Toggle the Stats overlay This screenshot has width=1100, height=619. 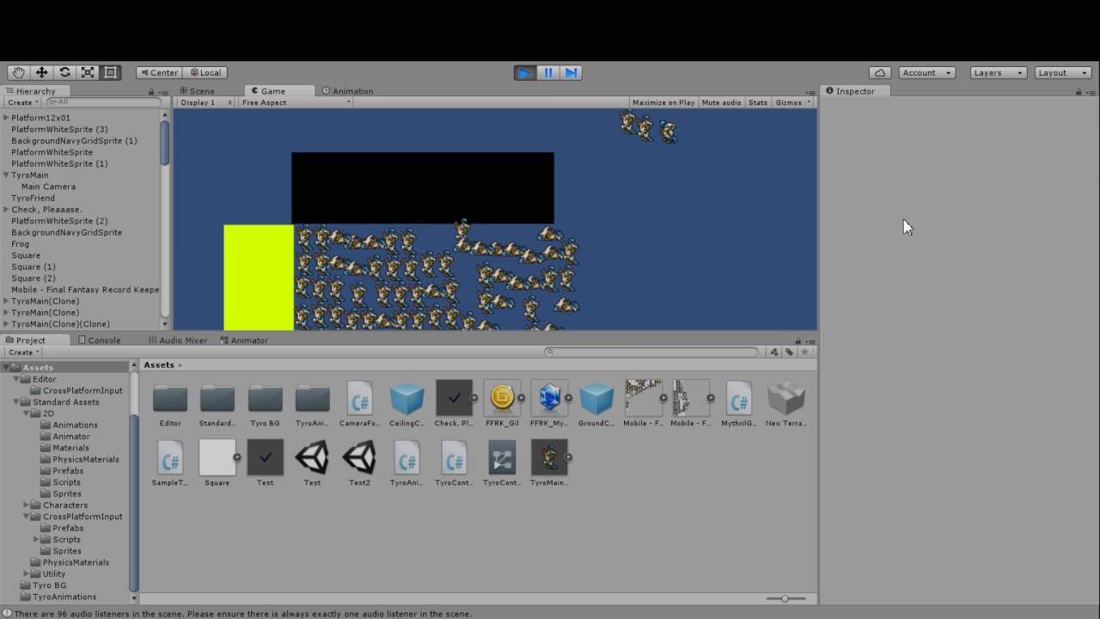758,102
